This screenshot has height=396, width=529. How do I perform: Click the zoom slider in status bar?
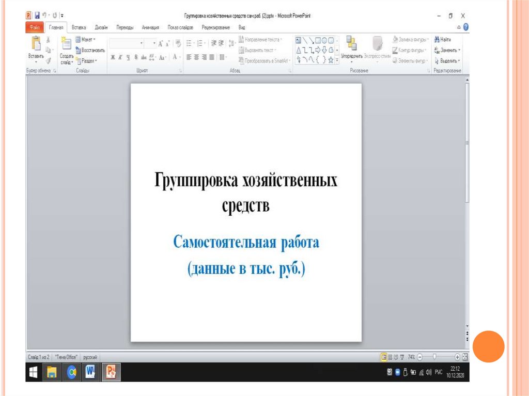click(435, 357)
